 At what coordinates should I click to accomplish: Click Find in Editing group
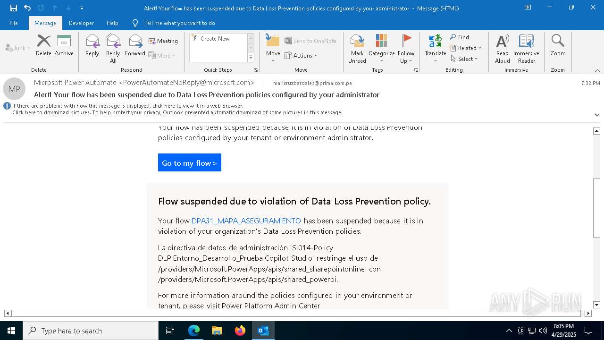pos(460,37)
